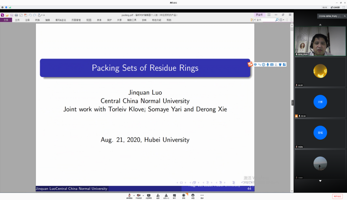347x200 pixels.
Task: Start recording with the 录制 button
Action: [x=184, y=196]
